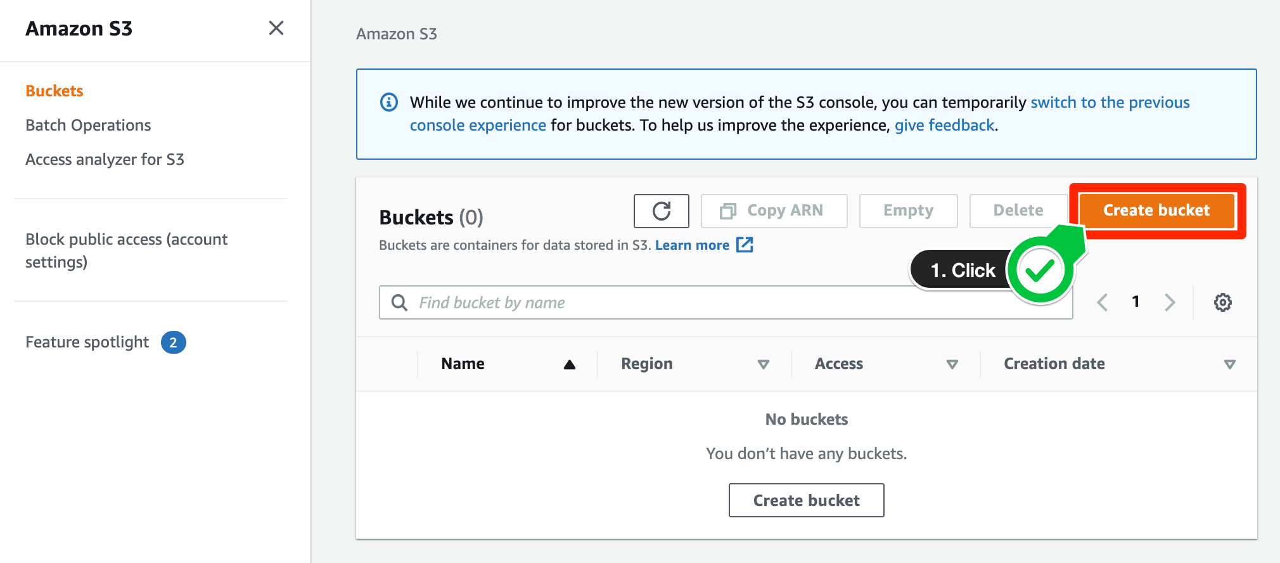Sort by Access column arrow
Screen dimensions: 1280x563
(952, 365)
